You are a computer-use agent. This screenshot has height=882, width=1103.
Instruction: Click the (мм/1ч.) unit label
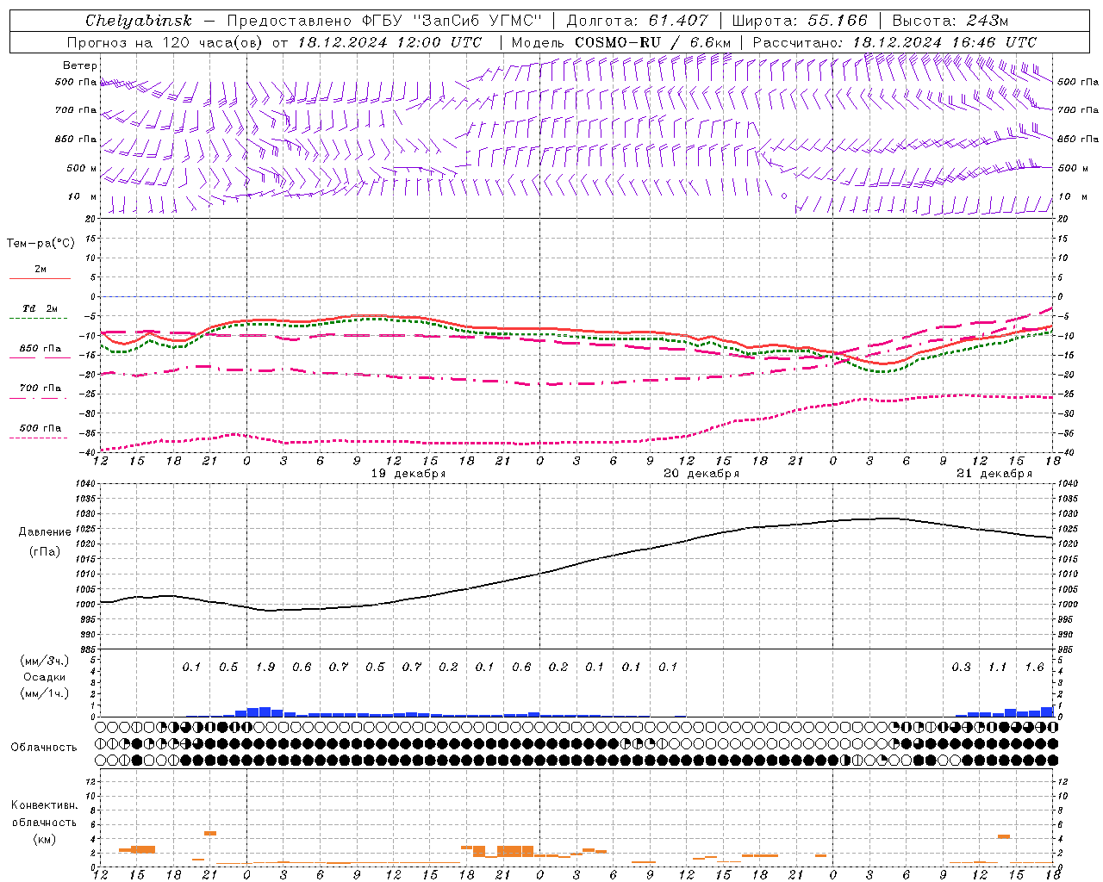click(x=44, y=693)
